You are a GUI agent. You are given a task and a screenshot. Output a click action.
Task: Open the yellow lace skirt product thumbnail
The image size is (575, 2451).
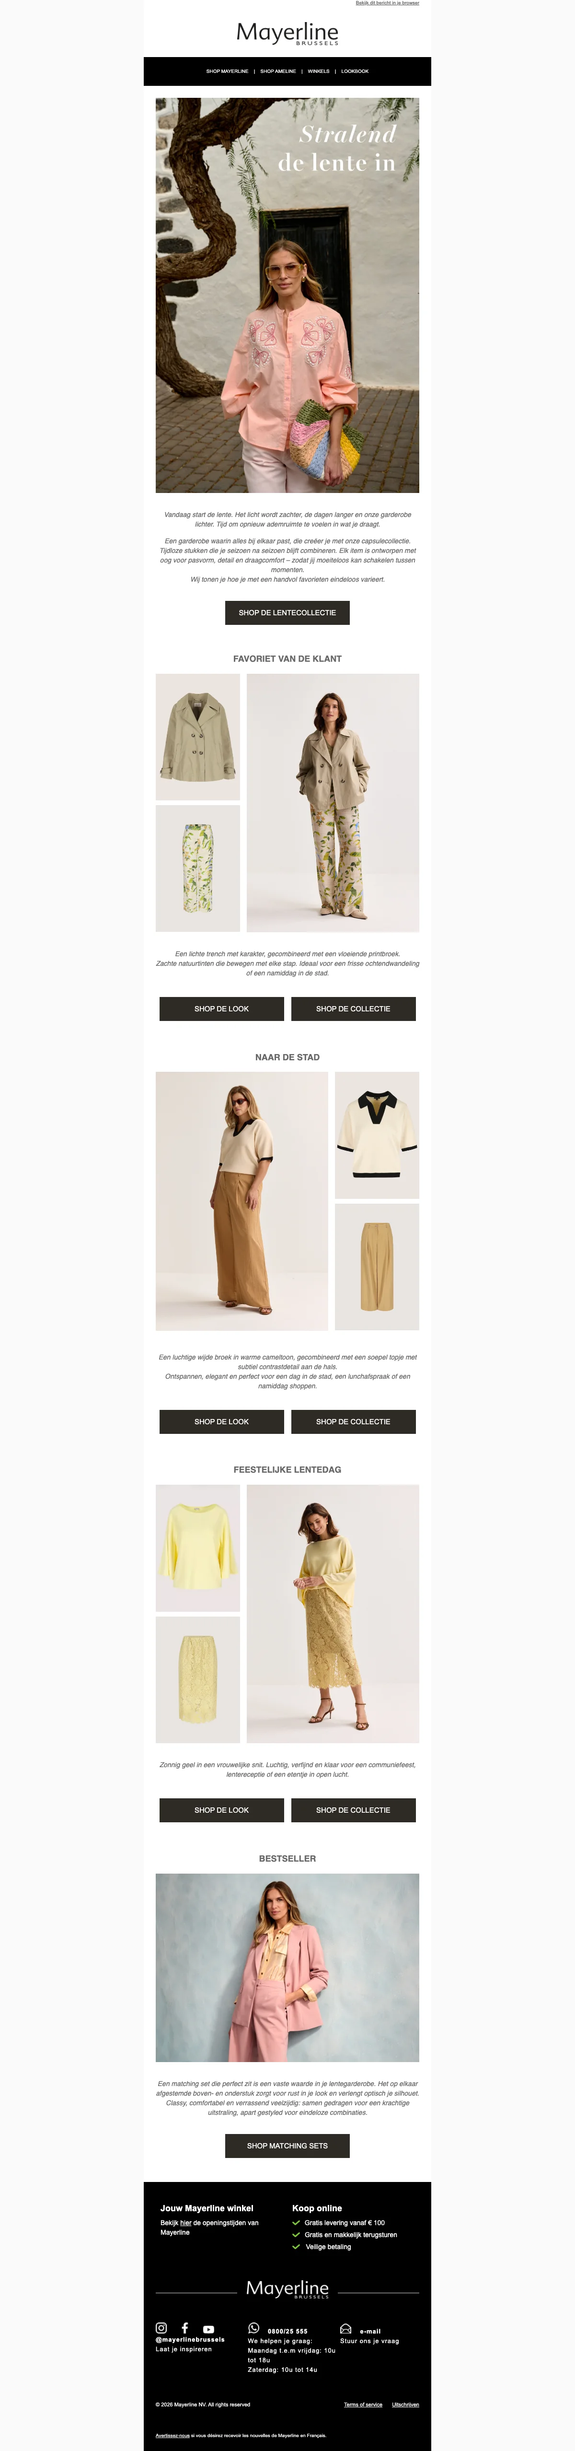click(x=198, y=1679)
